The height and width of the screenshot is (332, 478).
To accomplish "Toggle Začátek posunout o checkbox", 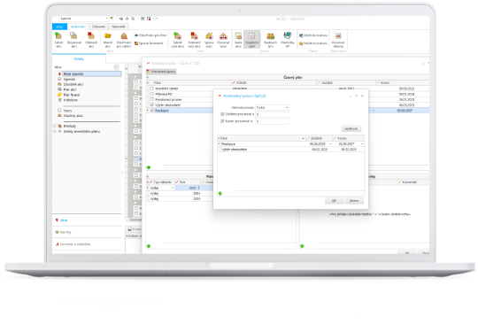I will click(x=222, y=114).
